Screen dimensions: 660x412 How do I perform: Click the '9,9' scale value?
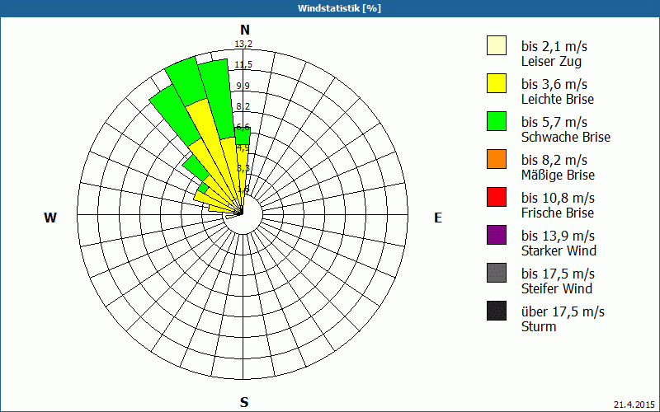243,86
